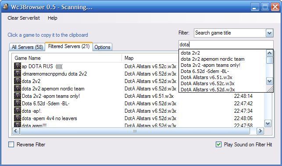Click the server list vertical scroll down arrow

pos(268,123)
